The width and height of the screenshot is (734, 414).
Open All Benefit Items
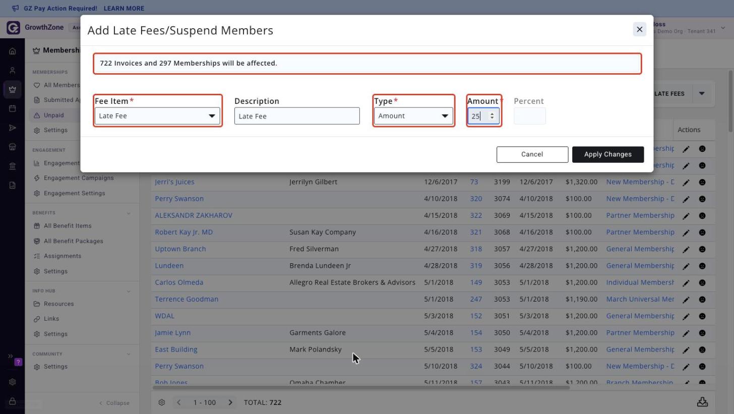click(68, 226)
